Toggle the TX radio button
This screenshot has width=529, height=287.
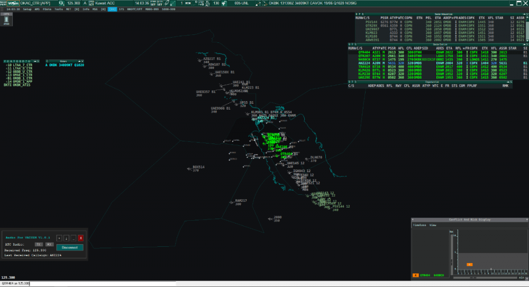pos(38,244)
